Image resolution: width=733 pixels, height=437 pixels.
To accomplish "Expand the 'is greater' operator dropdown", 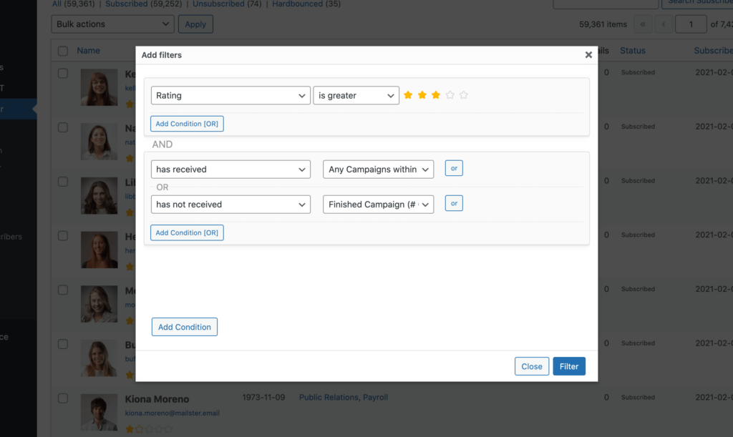I will pos(356,96).
